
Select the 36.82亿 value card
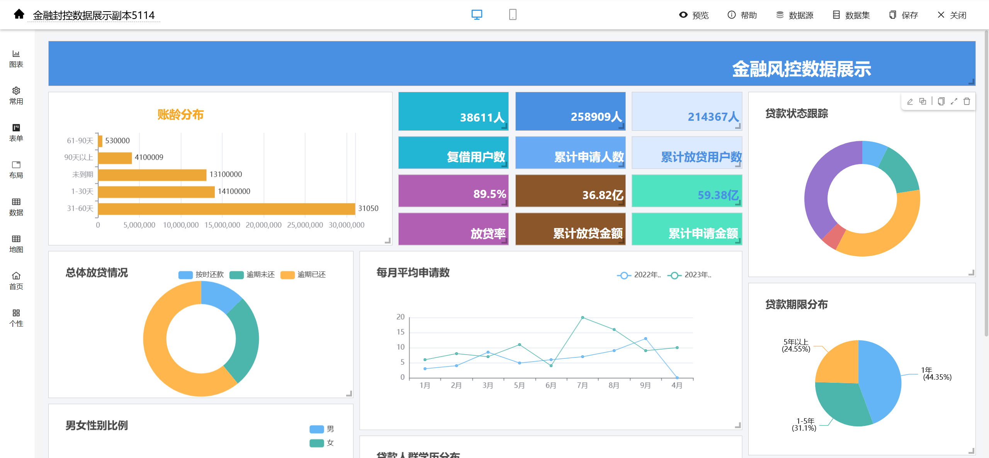click(x=570, y=191)
